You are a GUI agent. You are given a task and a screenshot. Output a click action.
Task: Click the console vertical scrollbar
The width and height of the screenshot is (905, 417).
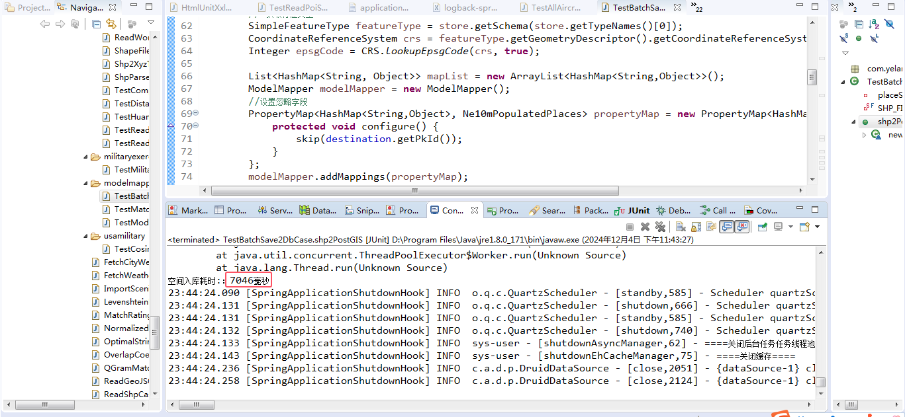click(x=820, y=383)
